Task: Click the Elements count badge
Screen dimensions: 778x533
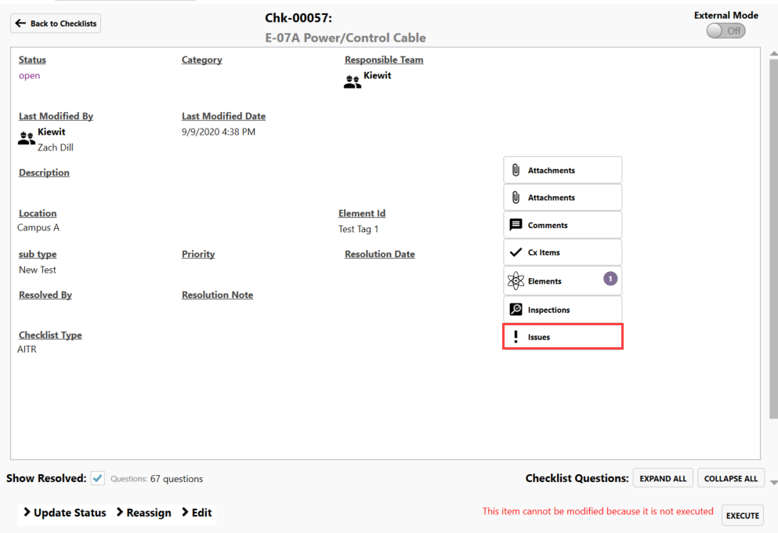Action: click(610, 278)
